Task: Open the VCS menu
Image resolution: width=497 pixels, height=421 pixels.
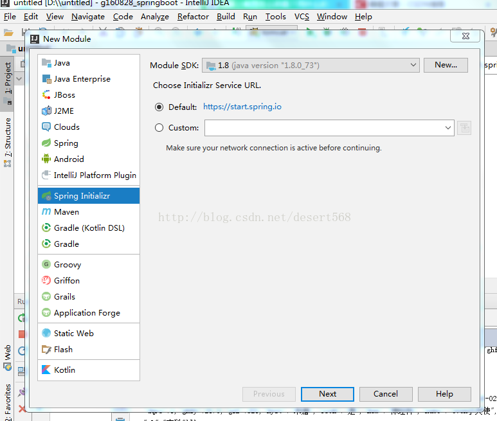Action: [x=302, y=17]
